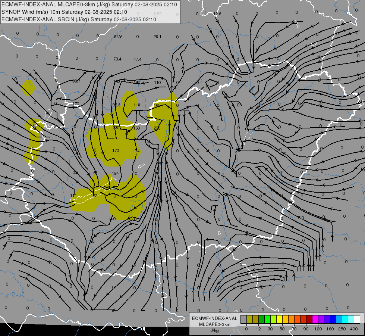This screenshot has height=336, width=365.
Task: Click the legend label MLCAPE0-3km
Action: [x=214, y=324]
